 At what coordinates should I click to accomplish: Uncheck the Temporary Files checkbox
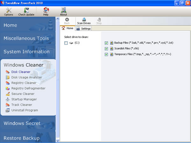[106, 54]
